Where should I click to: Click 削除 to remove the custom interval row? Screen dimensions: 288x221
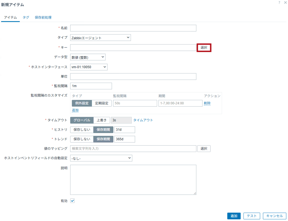coord(207,103)
